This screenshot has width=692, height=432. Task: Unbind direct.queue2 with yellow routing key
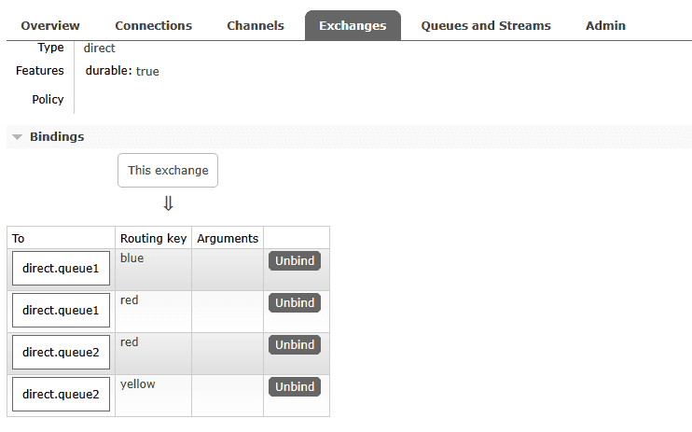(295, 386)
